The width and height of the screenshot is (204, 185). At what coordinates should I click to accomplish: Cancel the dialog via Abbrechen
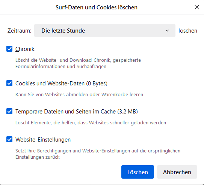(177, 172)
